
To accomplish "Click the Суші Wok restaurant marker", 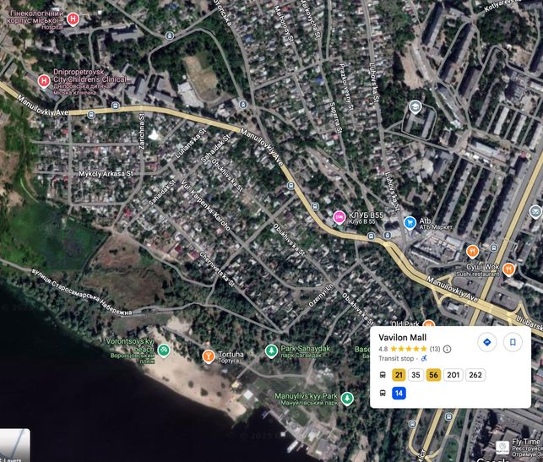I will tap(508, 269).
